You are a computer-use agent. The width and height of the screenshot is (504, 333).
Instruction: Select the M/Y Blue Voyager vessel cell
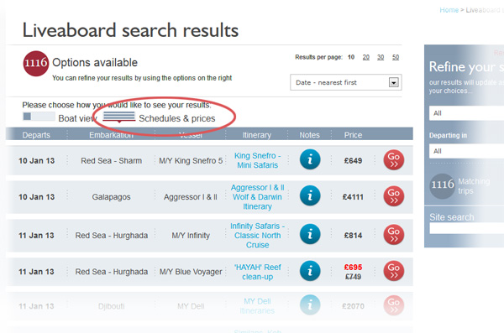191,272
